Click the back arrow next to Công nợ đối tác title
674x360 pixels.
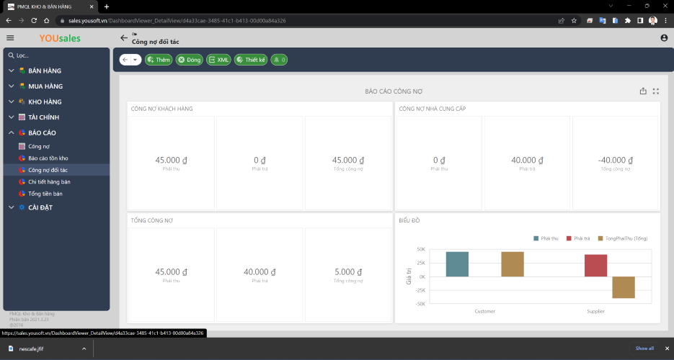point(124,37)
